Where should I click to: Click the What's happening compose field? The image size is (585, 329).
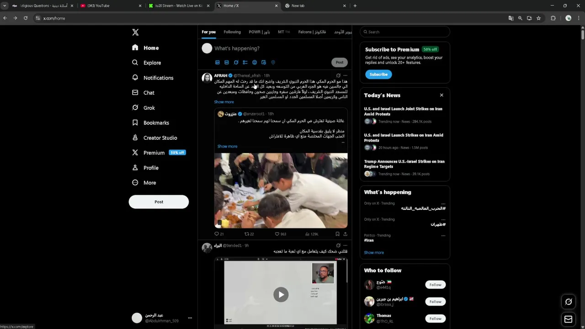pos(281,48)
